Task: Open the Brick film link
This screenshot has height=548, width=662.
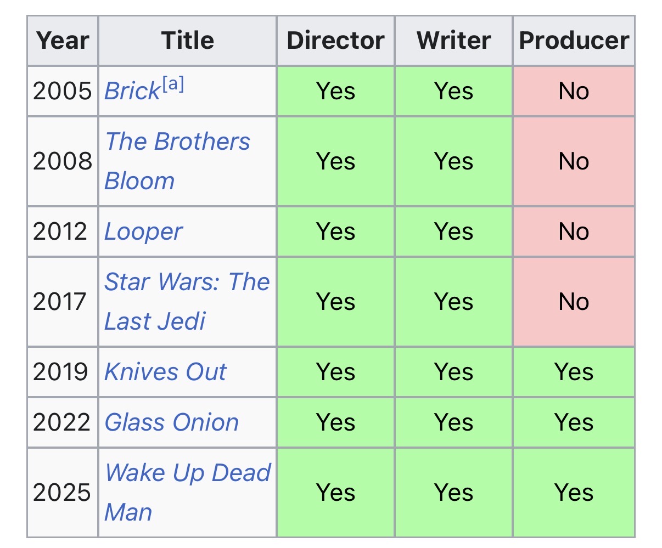Action: 132,91
